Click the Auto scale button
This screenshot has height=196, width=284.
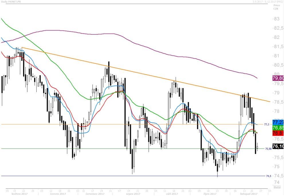tap(277, 187)
